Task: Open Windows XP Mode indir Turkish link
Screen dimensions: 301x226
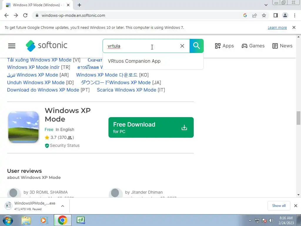Action: point(33,67)
